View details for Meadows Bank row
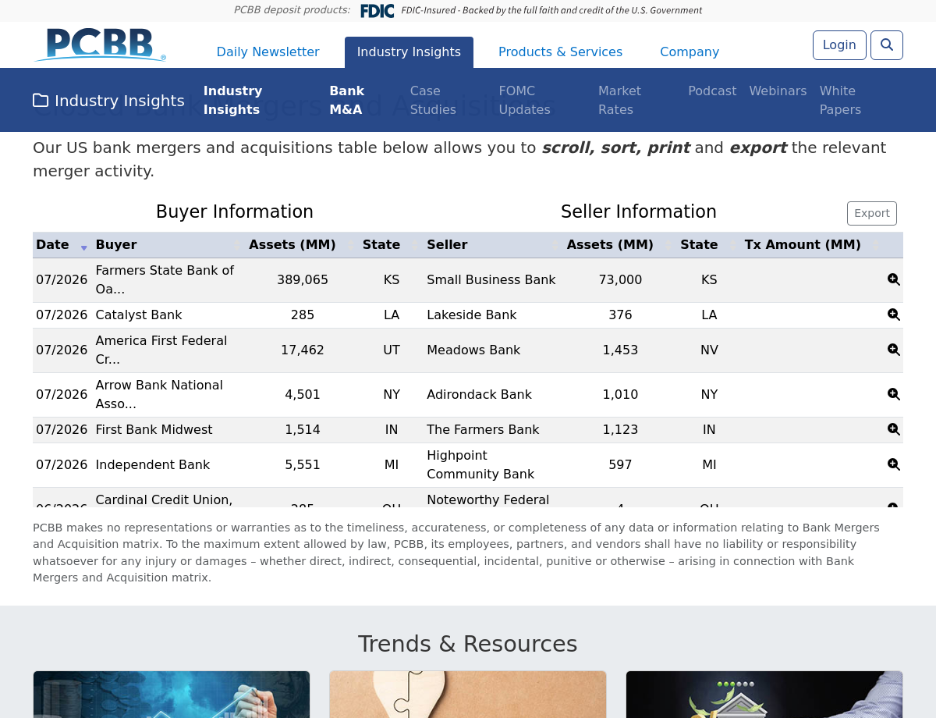The image size is (936, 718). (894, 350)
